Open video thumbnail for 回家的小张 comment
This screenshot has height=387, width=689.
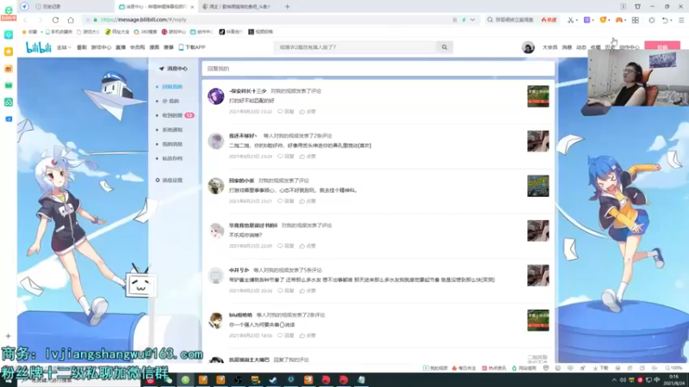coord(537,186)
